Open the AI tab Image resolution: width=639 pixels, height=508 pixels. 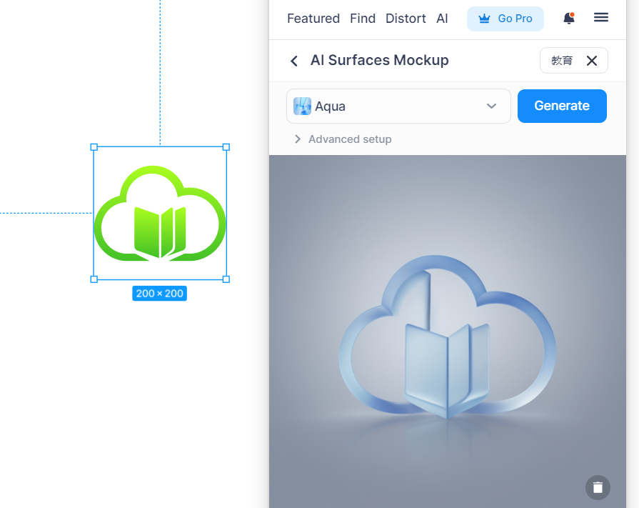[442, 19]
